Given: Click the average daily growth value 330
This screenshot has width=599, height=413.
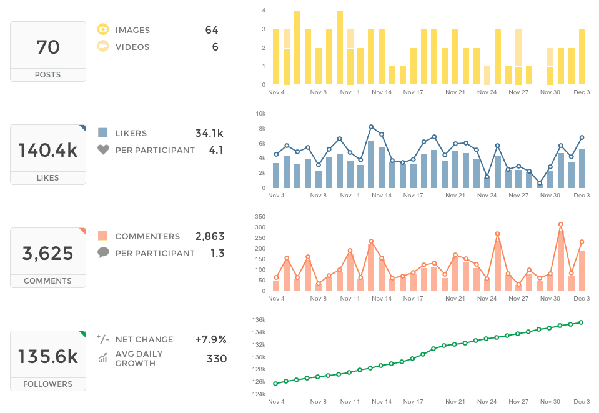Looking at the screenshot, I should click(x=217, y=359).
